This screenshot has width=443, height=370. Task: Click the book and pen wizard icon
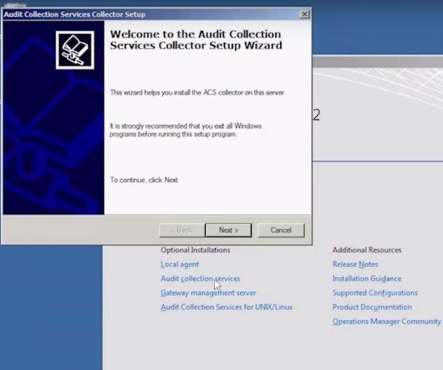pyautogui.click(x=75, y=50)
